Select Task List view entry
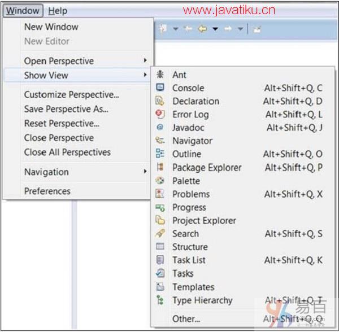Viewport: 339px width, 332px height. point(242,260)
